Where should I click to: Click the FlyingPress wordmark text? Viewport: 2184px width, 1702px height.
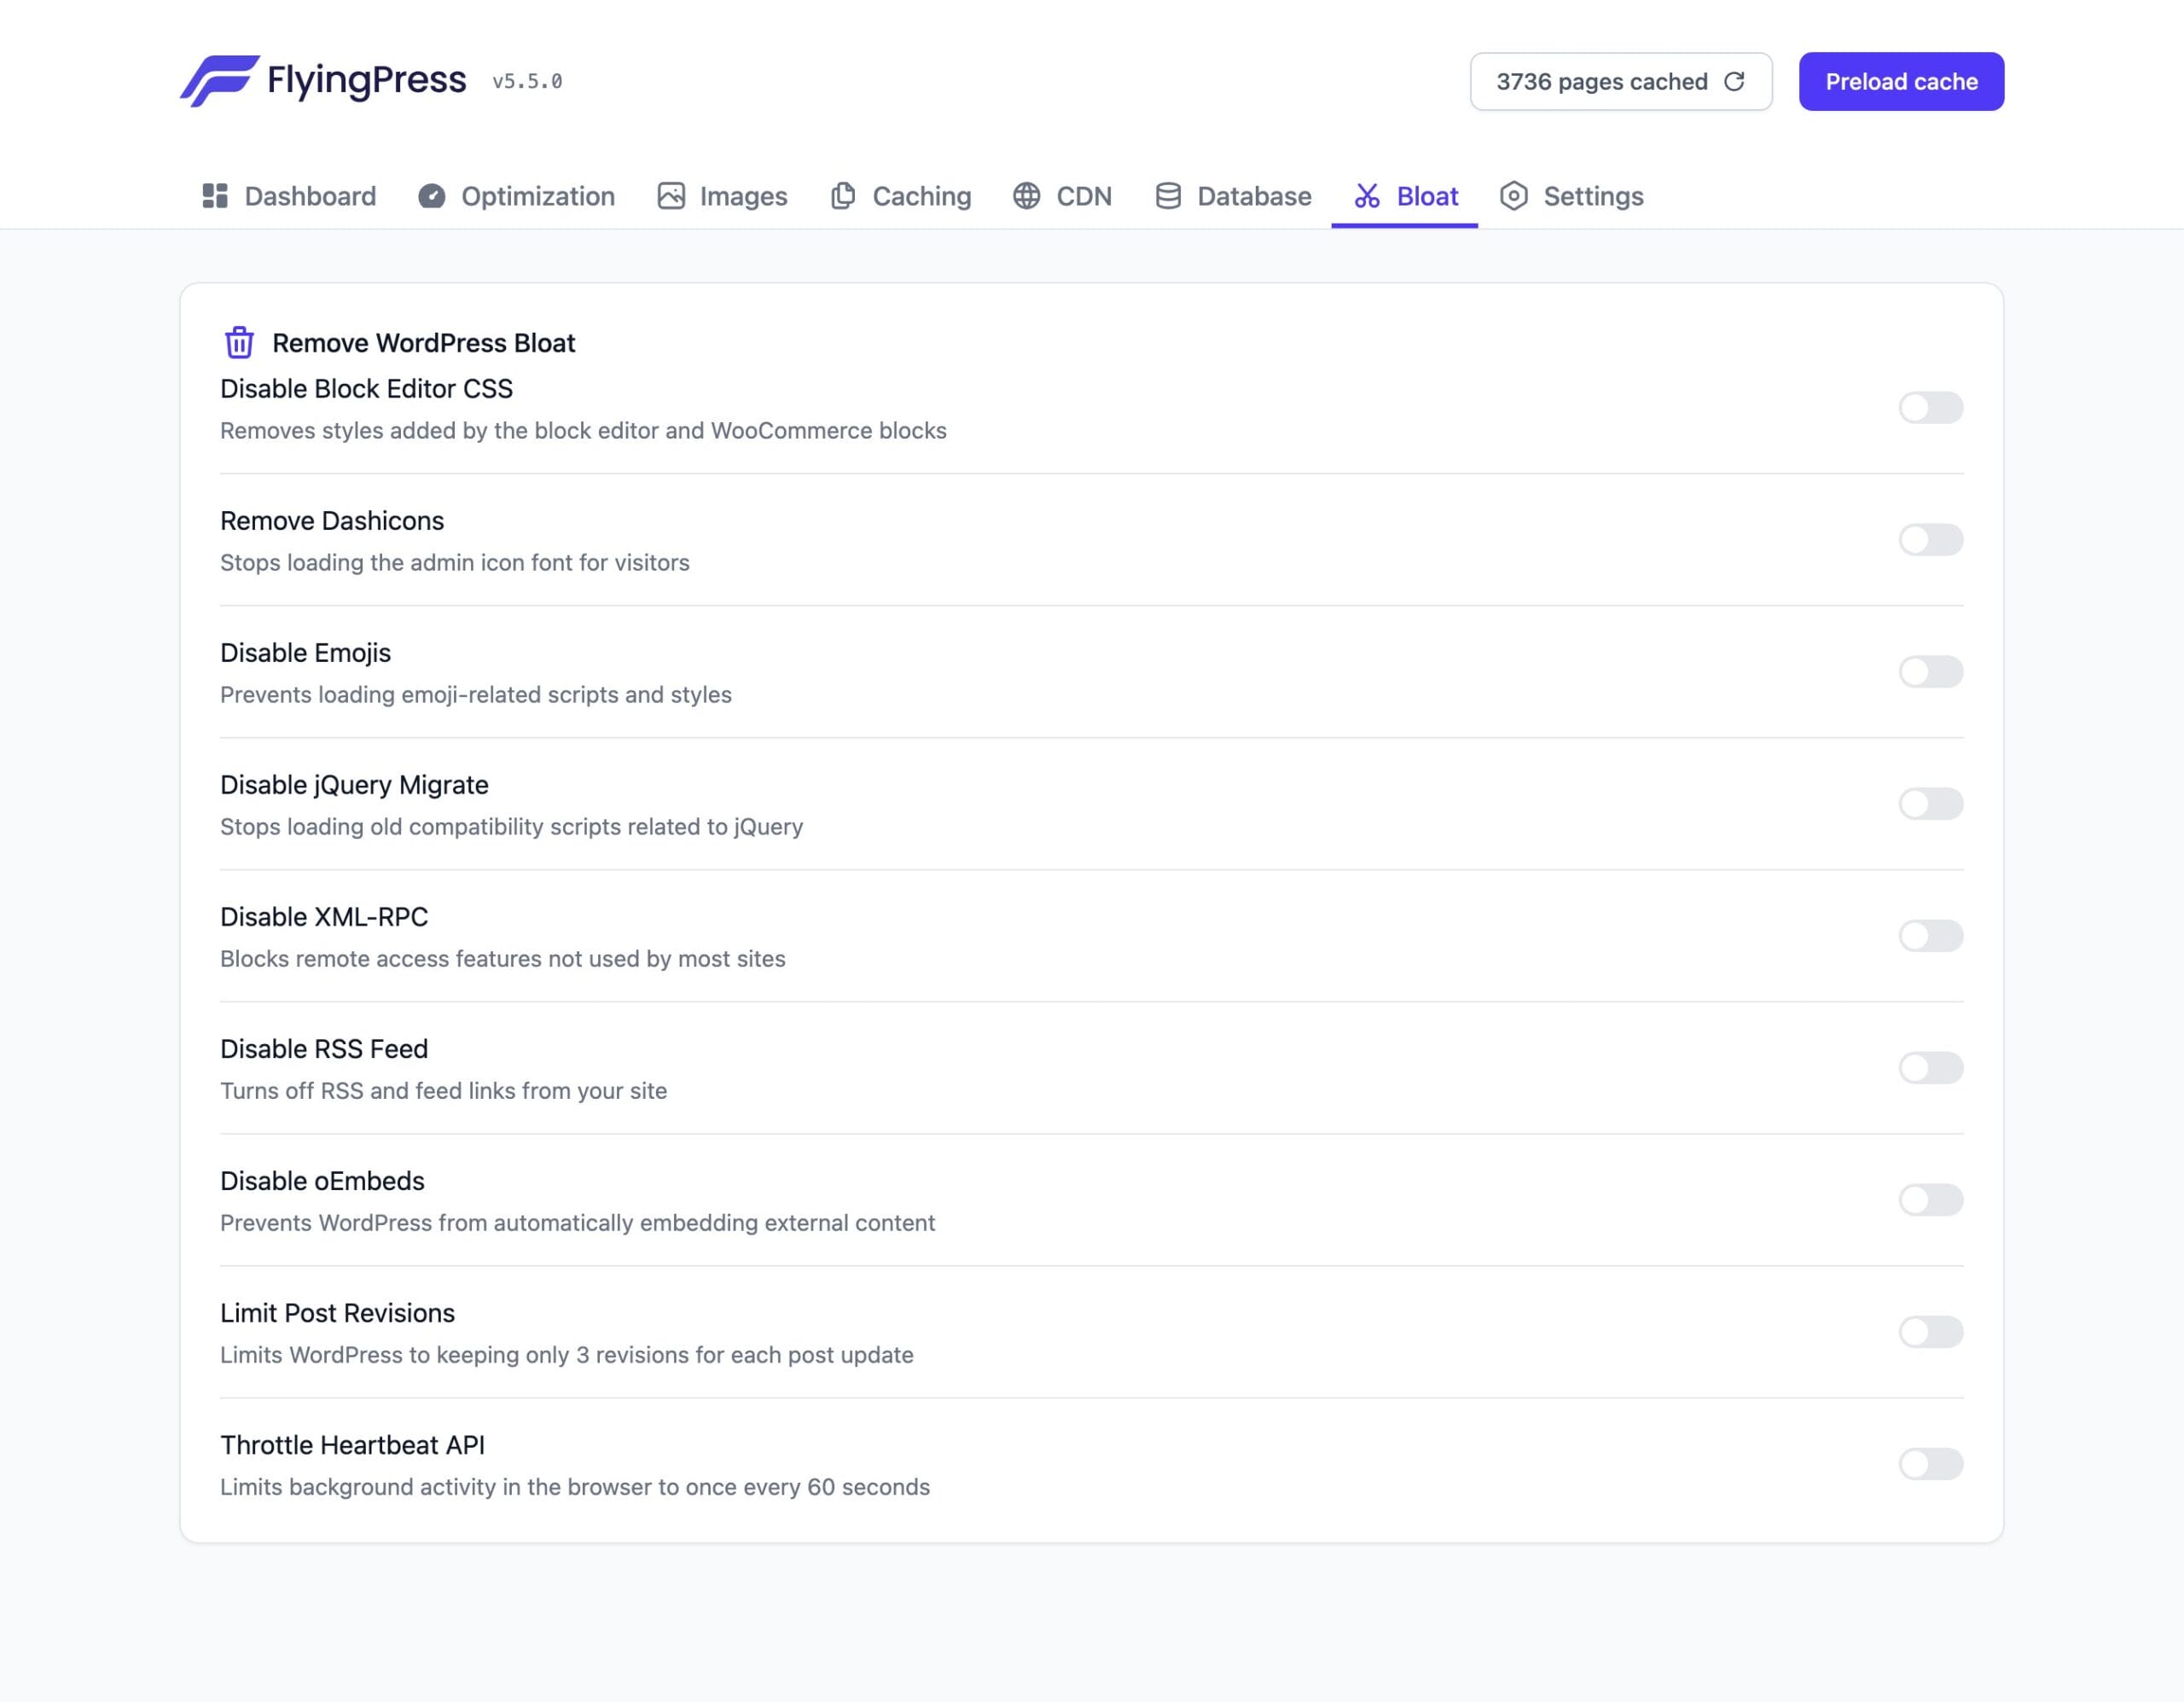pyautogui.click(x=366, y=80)
